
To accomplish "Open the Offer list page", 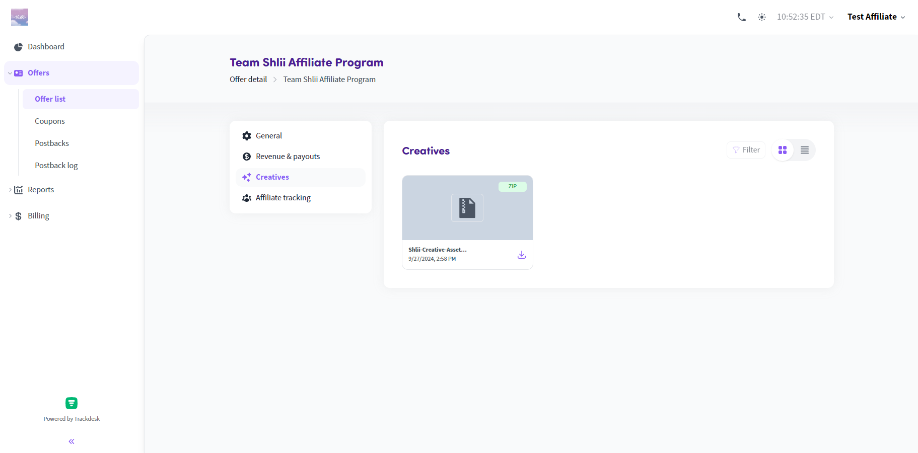I will (81, 99).
